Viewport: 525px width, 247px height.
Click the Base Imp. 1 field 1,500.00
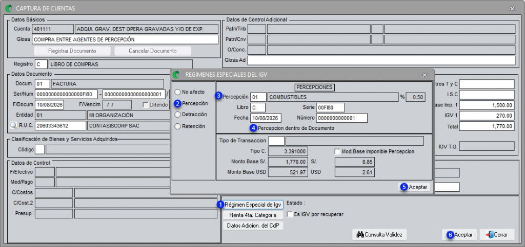[x=487, y=105]
